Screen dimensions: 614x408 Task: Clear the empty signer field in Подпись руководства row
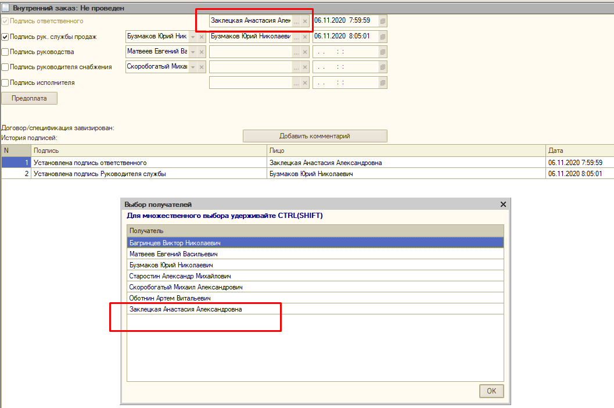[x=304, y=52]
